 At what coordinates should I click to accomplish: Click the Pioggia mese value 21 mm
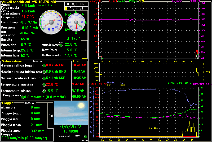[x=37, y=125]
